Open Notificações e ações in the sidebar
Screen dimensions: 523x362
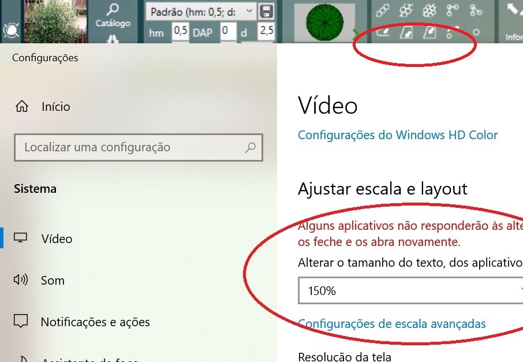[x=95, y=322]
